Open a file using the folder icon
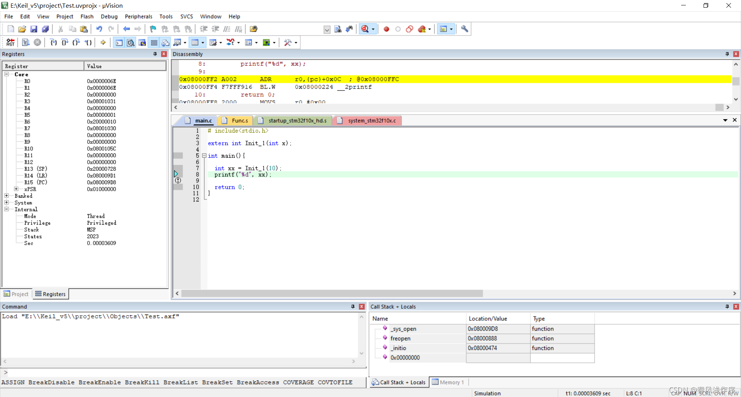Image resolution: width=741 pixels, height=397 pixels. [x=22, y=29]
